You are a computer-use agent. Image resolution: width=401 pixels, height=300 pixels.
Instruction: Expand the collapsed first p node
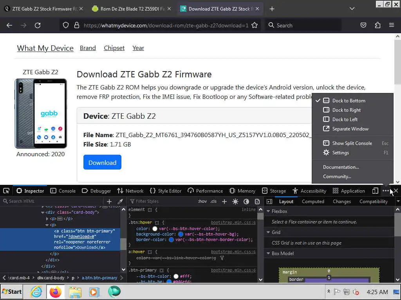(x=47, y=219)
